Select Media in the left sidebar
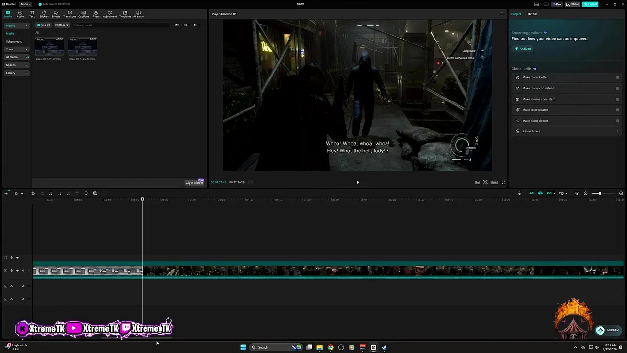 click(x=10, y=33)
